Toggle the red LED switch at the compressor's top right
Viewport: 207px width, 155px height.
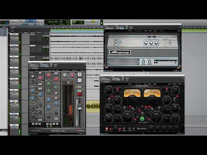167,89
